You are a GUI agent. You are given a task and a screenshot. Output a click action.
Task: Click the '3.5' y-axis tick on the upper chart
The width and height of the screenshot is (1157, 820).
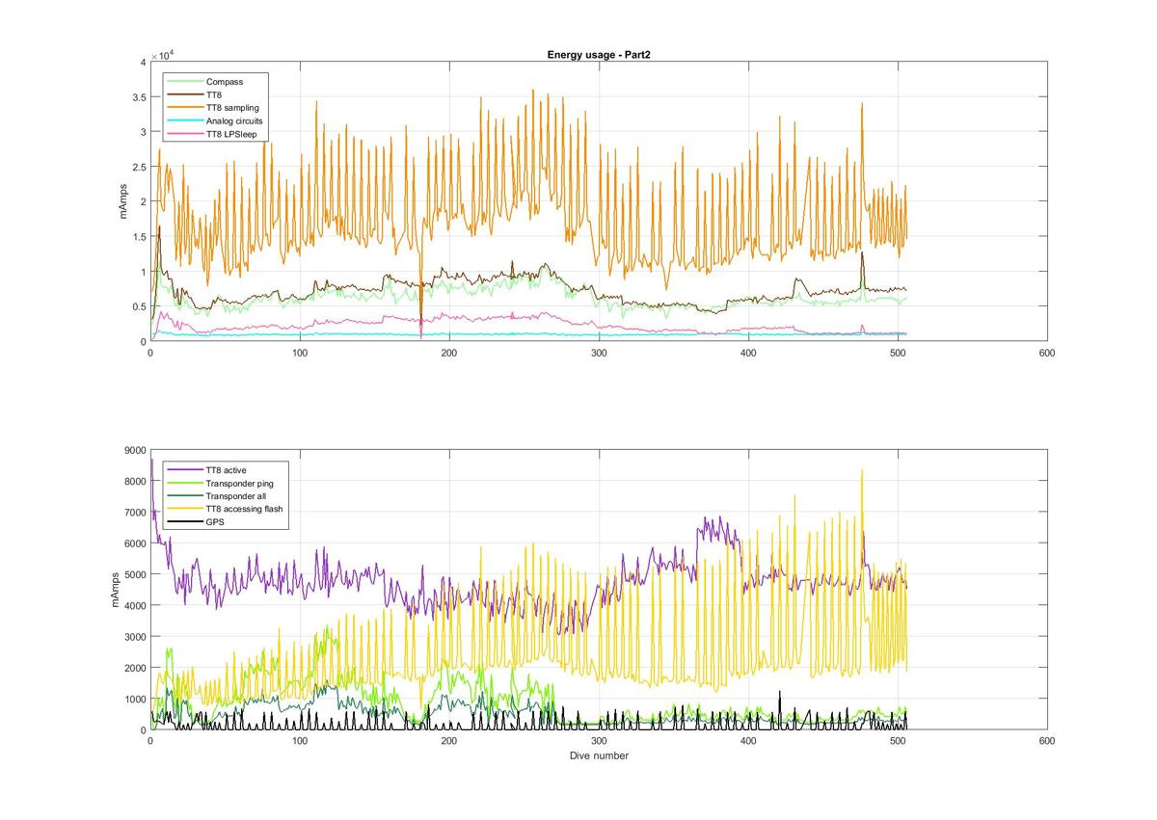point(139,97)
